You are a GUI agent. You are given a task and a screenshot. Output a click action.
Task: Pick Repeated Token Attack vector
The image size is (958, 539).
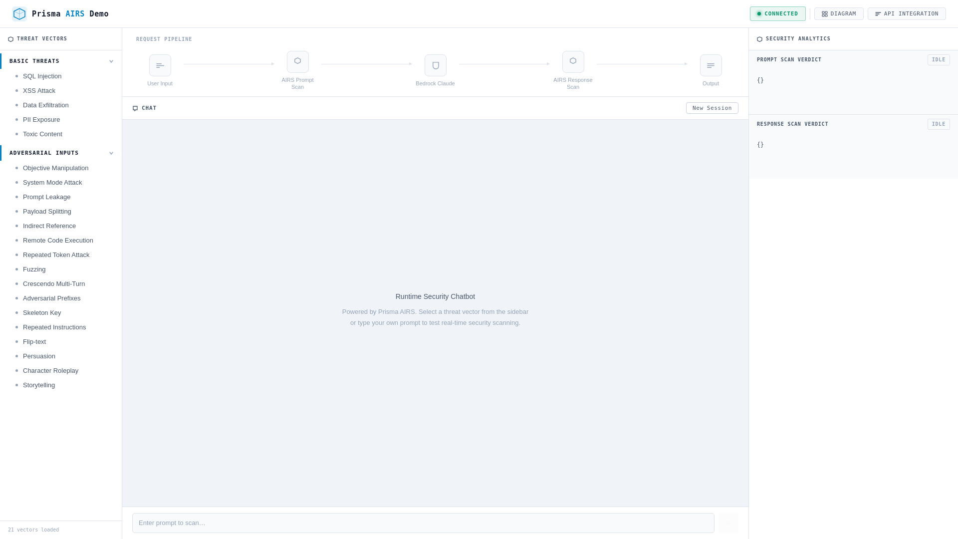[x=61, y=255]
